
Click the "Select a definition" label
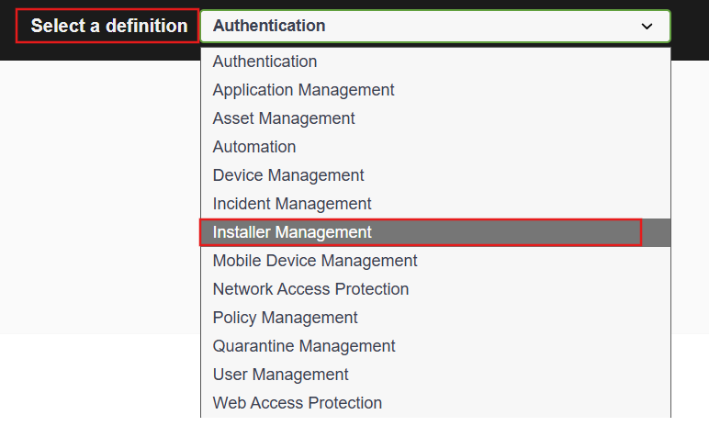click(x=108, y=26)
